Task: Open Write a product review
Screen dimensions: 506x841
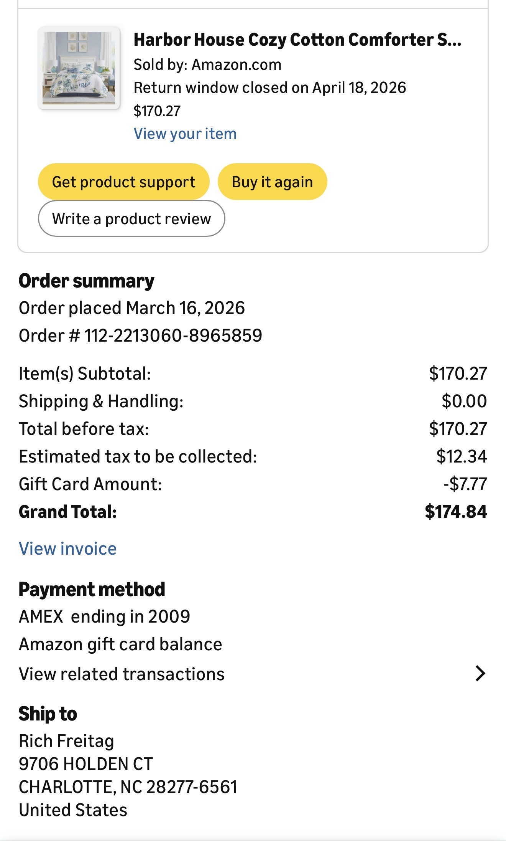Action: tap(131, 218)
